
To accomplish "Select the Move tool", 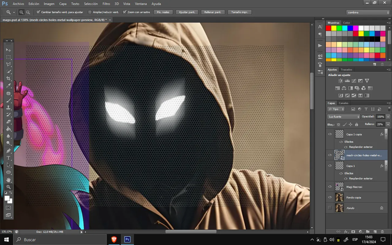I will point(9,50).
